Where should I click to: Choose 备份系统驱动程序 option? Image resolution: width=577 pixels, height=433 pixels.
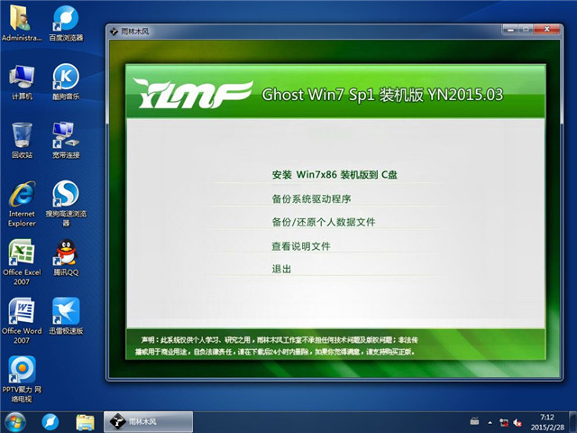(x=311, y=198)
